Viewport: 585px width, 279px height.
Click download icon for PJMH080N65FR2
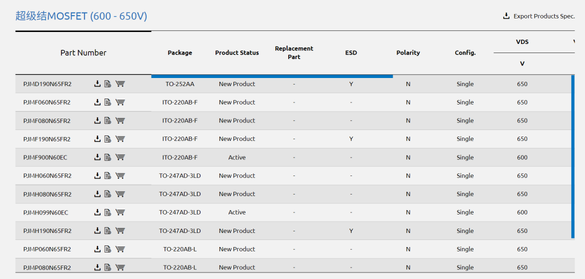97,194
